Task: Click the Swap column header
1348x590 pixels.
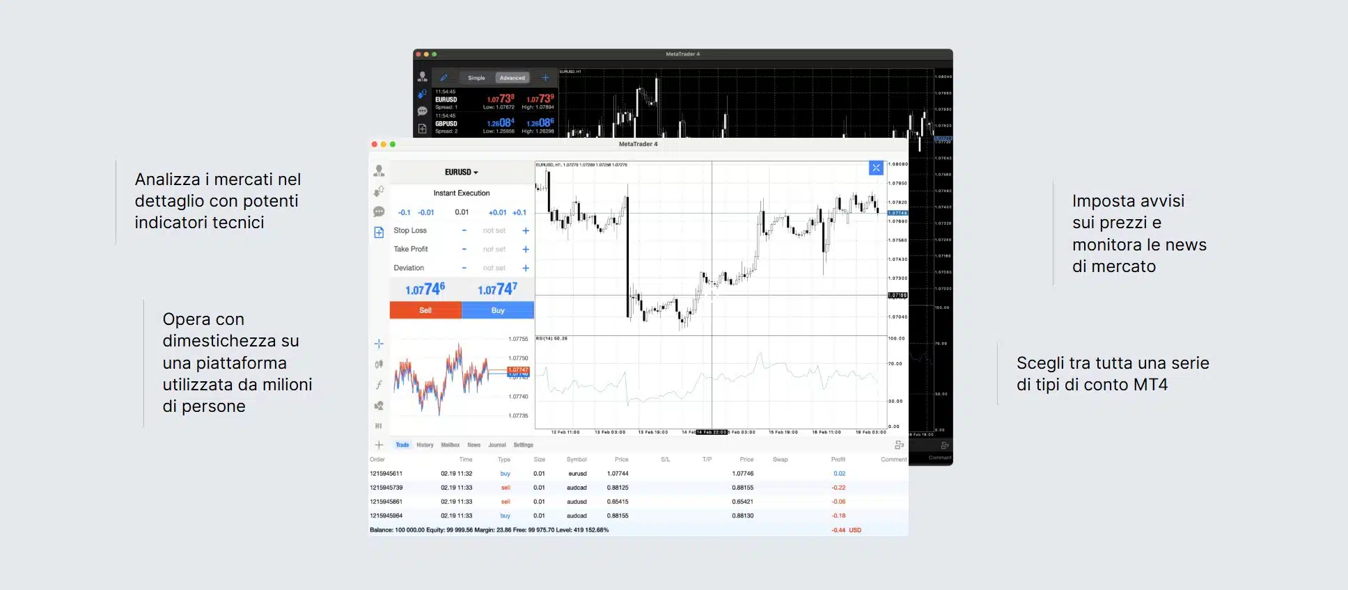Action: 781,460
